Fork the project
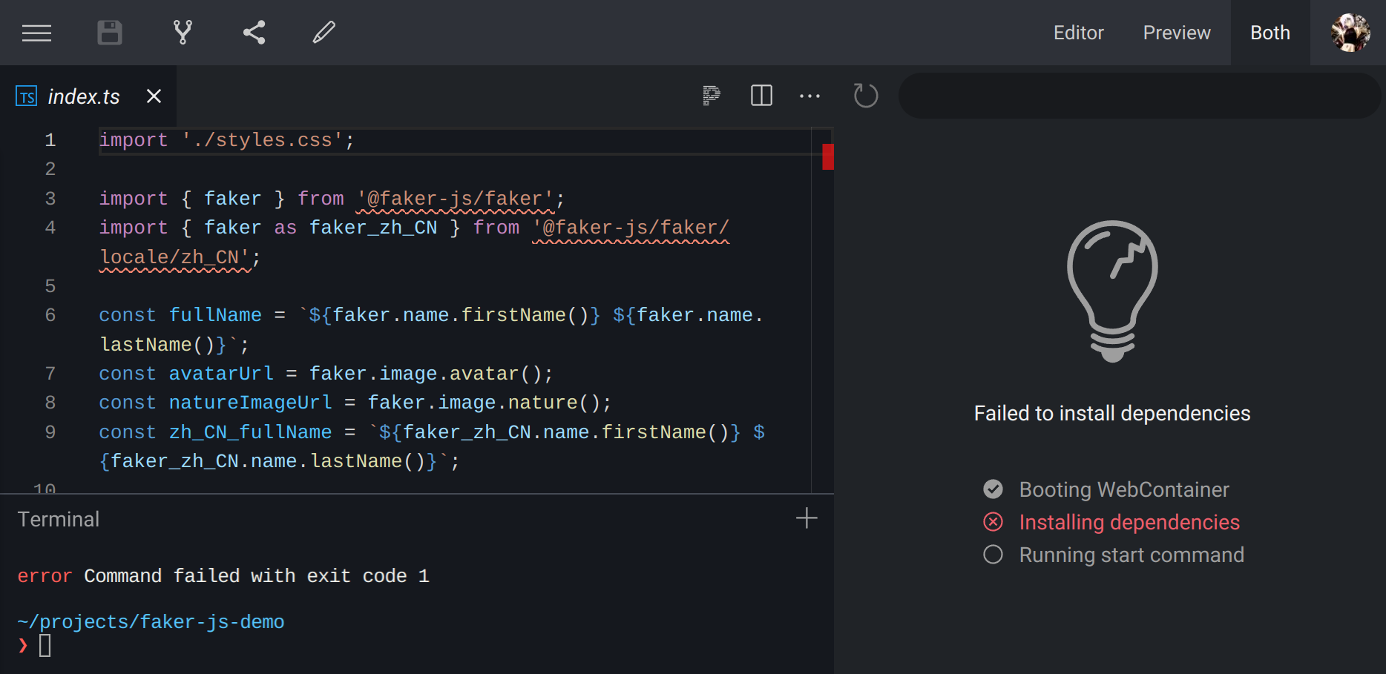The width and height of the screenshot is (1386, 674). coord(182,33)
